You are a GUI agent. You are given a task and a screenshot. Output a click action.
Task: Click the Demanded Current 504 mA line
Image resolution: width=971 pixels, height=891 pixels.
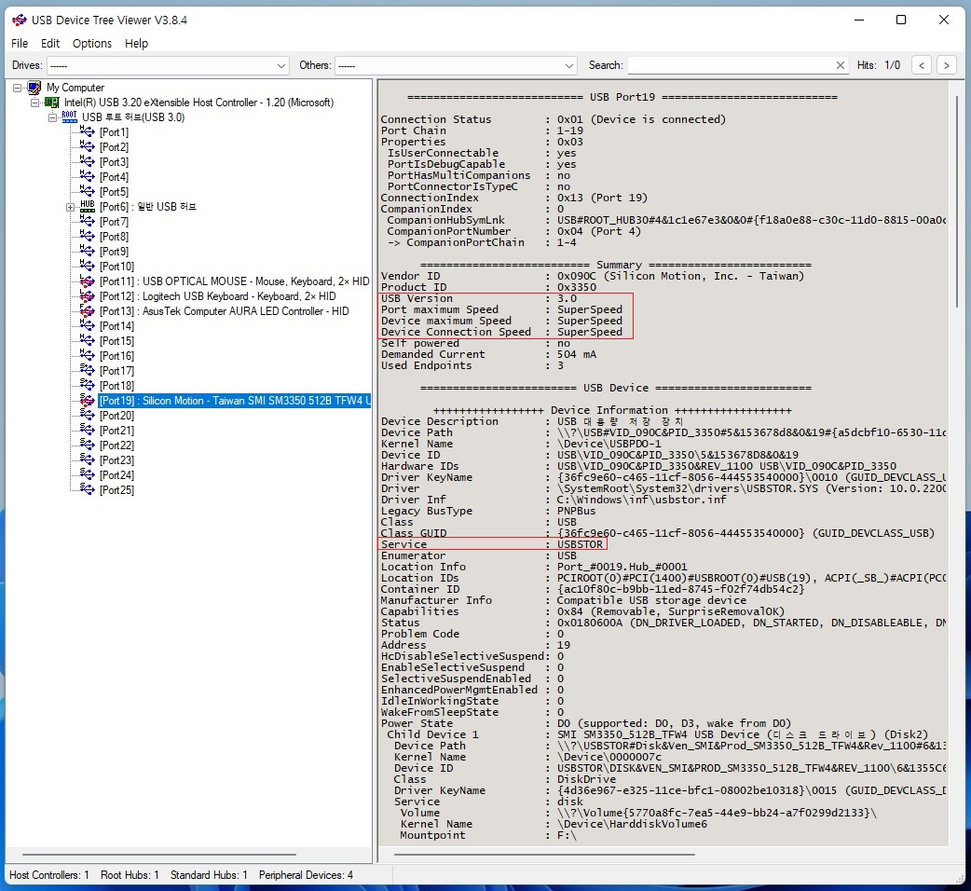(x=489, y=354)
